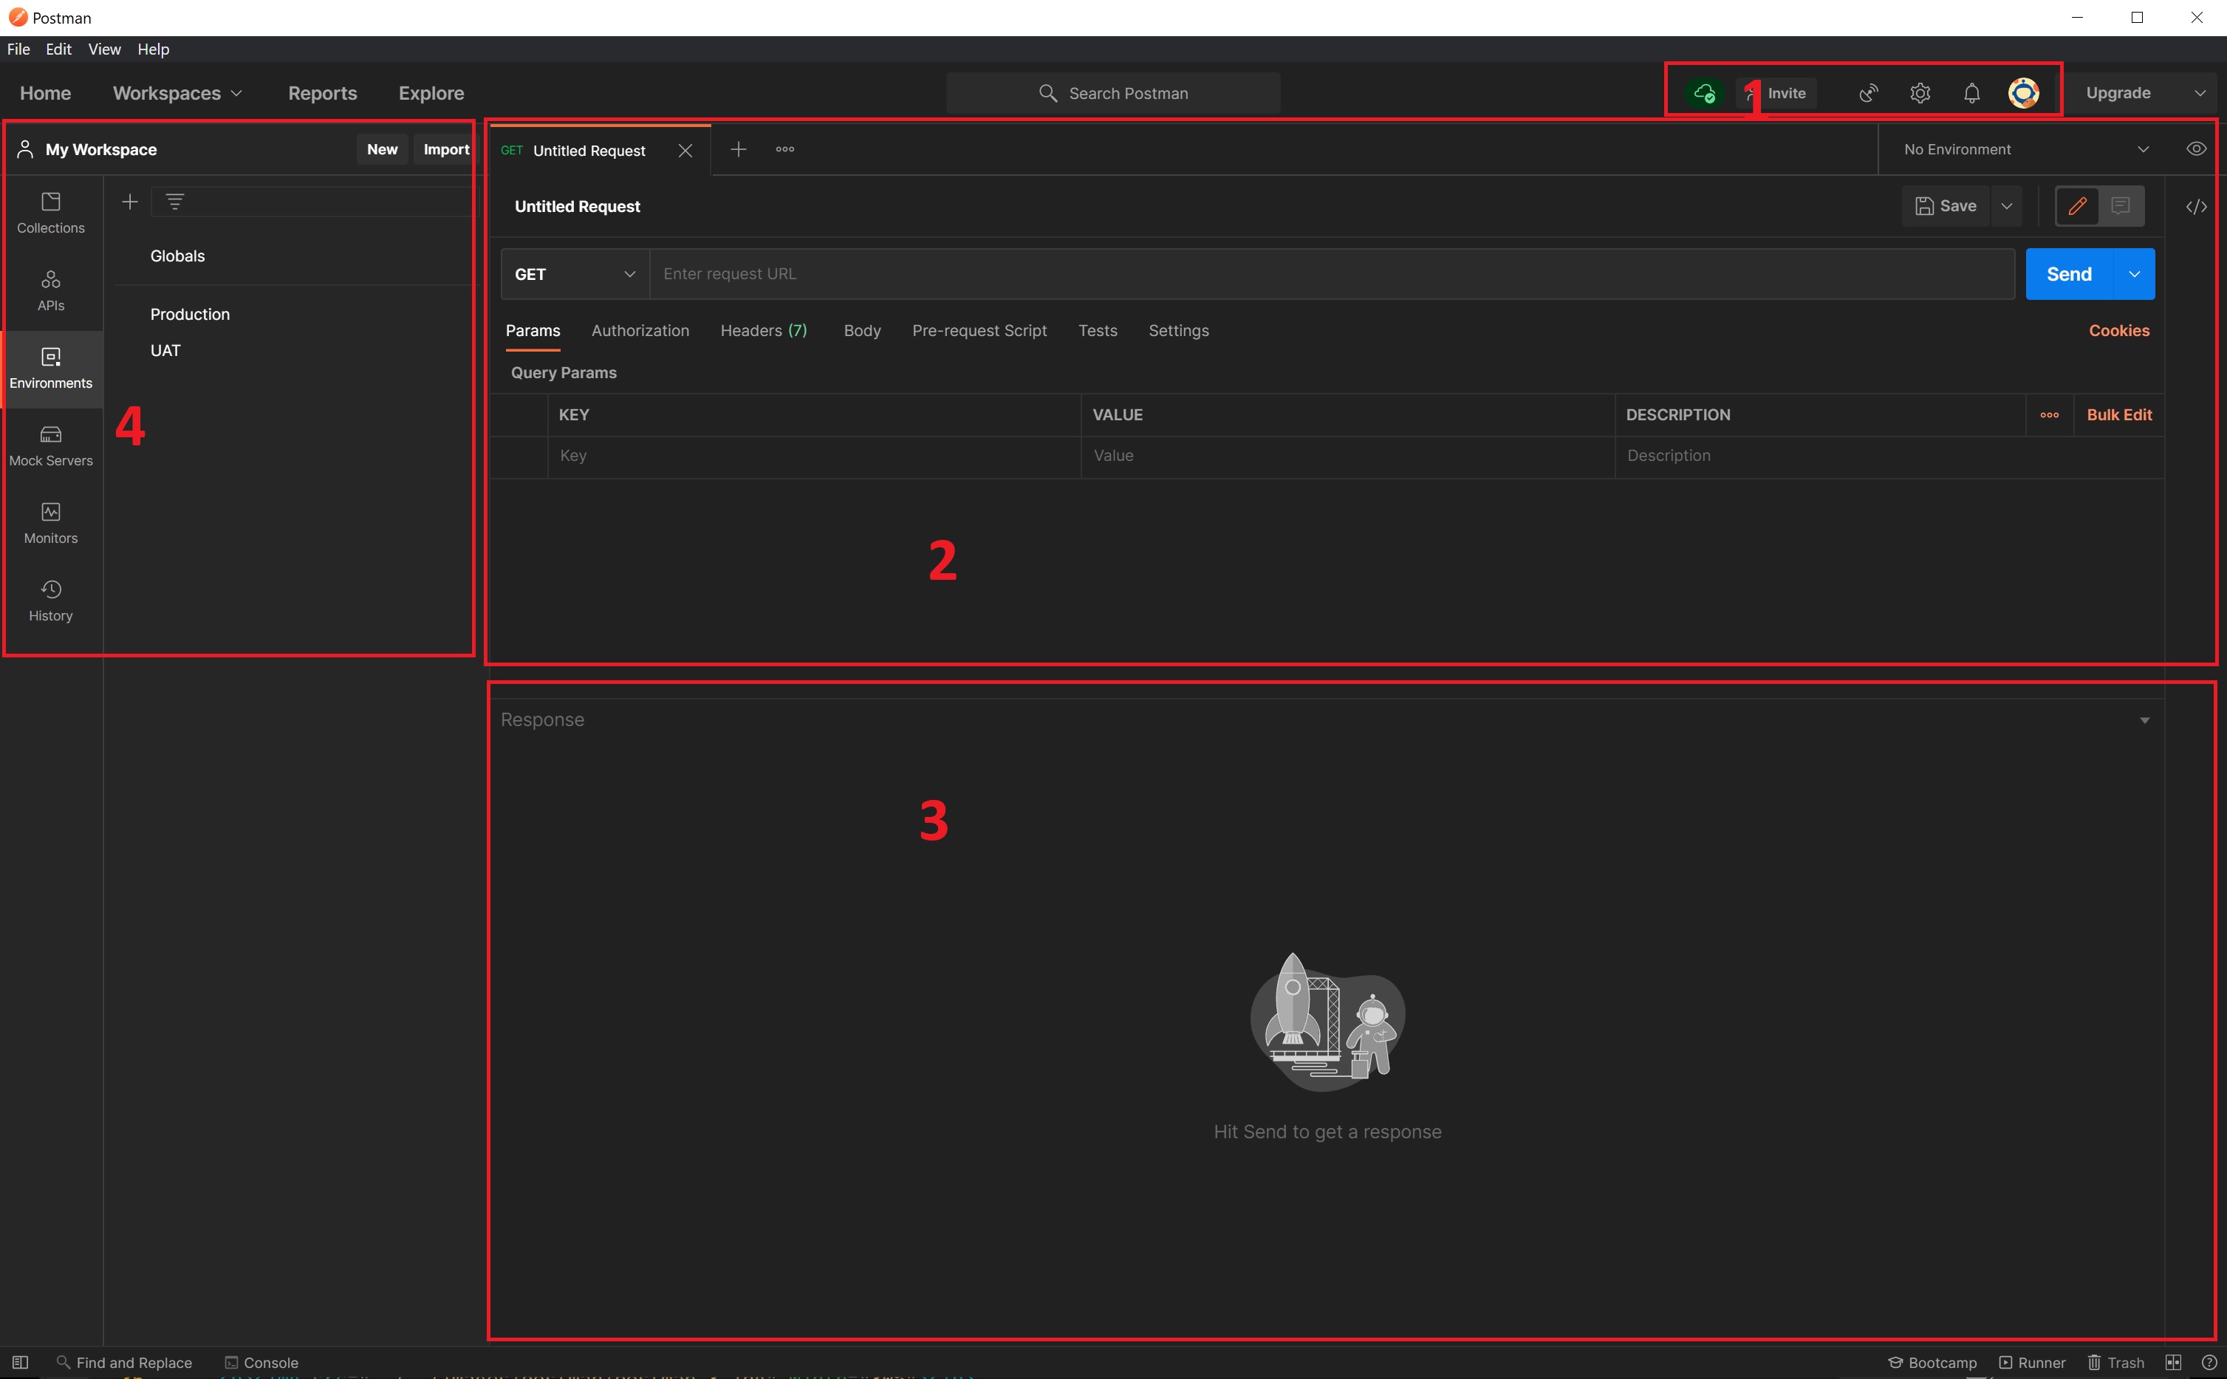The width and height of the screenshot is (2227, 1379).
Task: Open the Monitors sidebar section
Action: pos(50,523)
